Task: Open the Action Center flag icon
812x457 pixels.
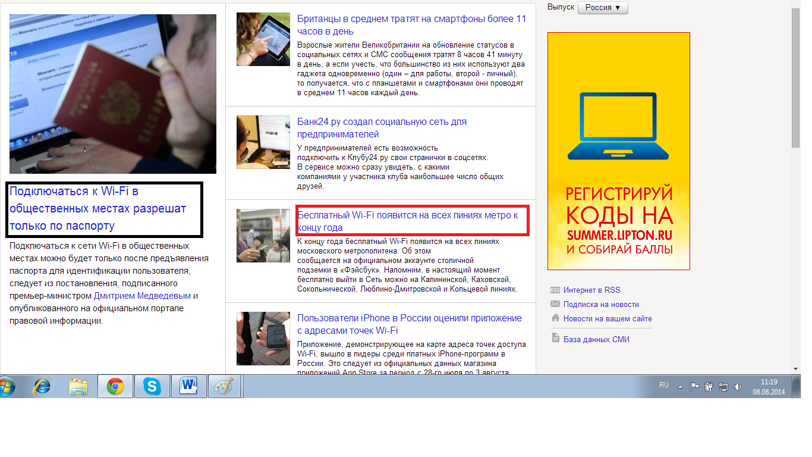Action: [x=694, y=387]
